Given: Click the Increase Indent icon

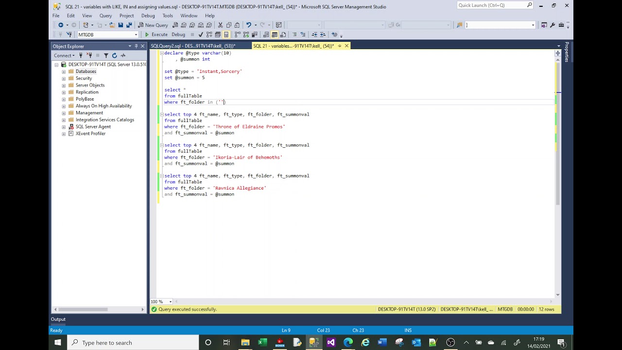Looking at the screenshot, I should coord(323,35).
